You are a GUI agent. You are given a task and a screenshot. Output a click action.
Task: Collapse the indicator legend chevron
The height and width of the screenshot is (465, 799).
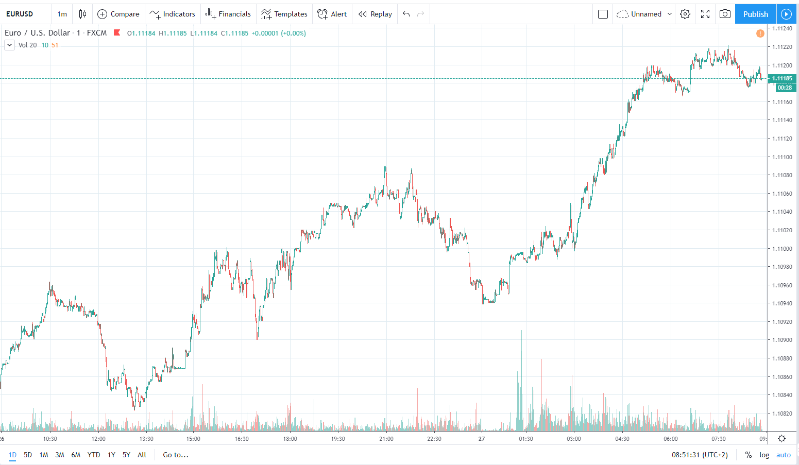(9, 45)
